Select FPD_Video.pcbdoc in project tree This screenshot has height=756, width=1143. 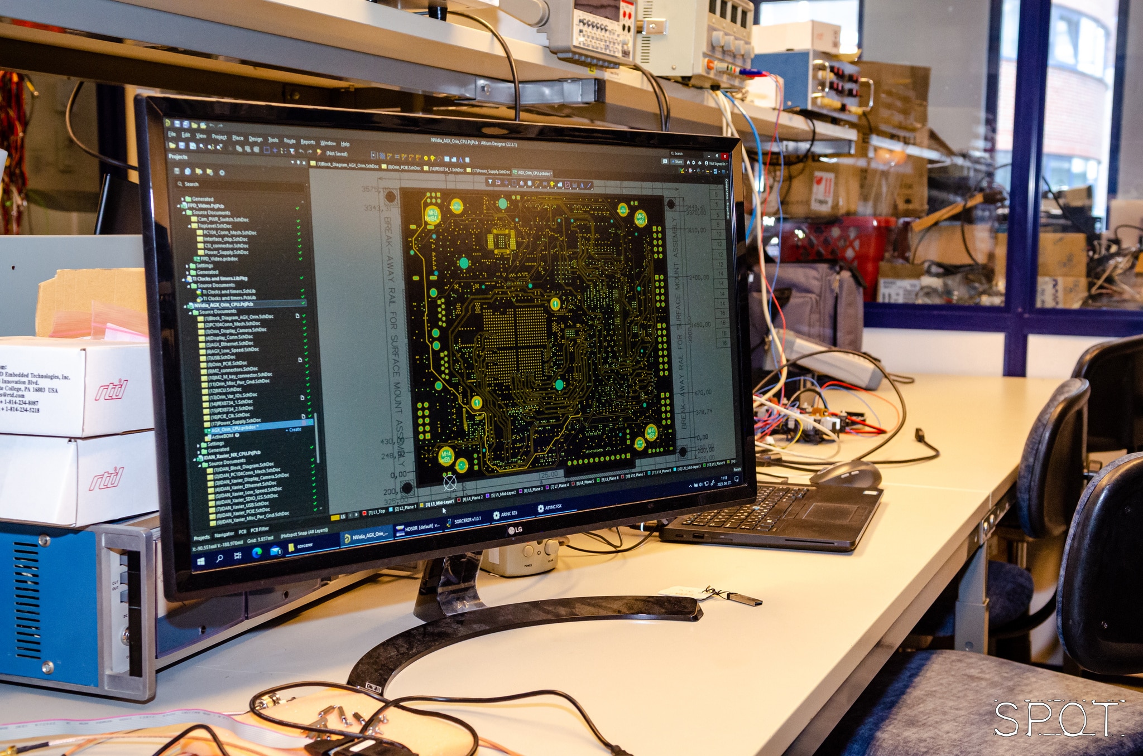(x=216, y=259)
